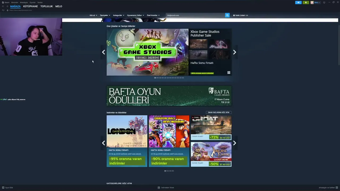The image size is (340, 191).
Task: Focus the Mağazada ara search field
Action: [195, 15]
